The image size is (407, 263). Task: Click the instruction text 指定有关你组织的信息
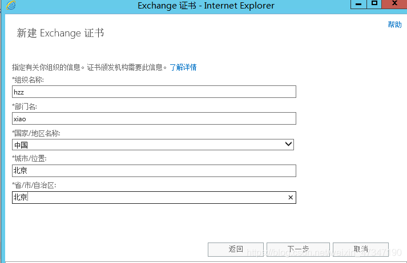point(46,68)
